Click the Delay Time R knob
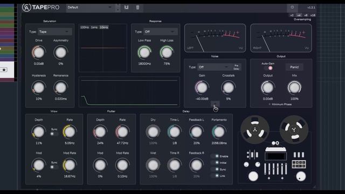Viewport: 345px width, 194px height. 174,165
